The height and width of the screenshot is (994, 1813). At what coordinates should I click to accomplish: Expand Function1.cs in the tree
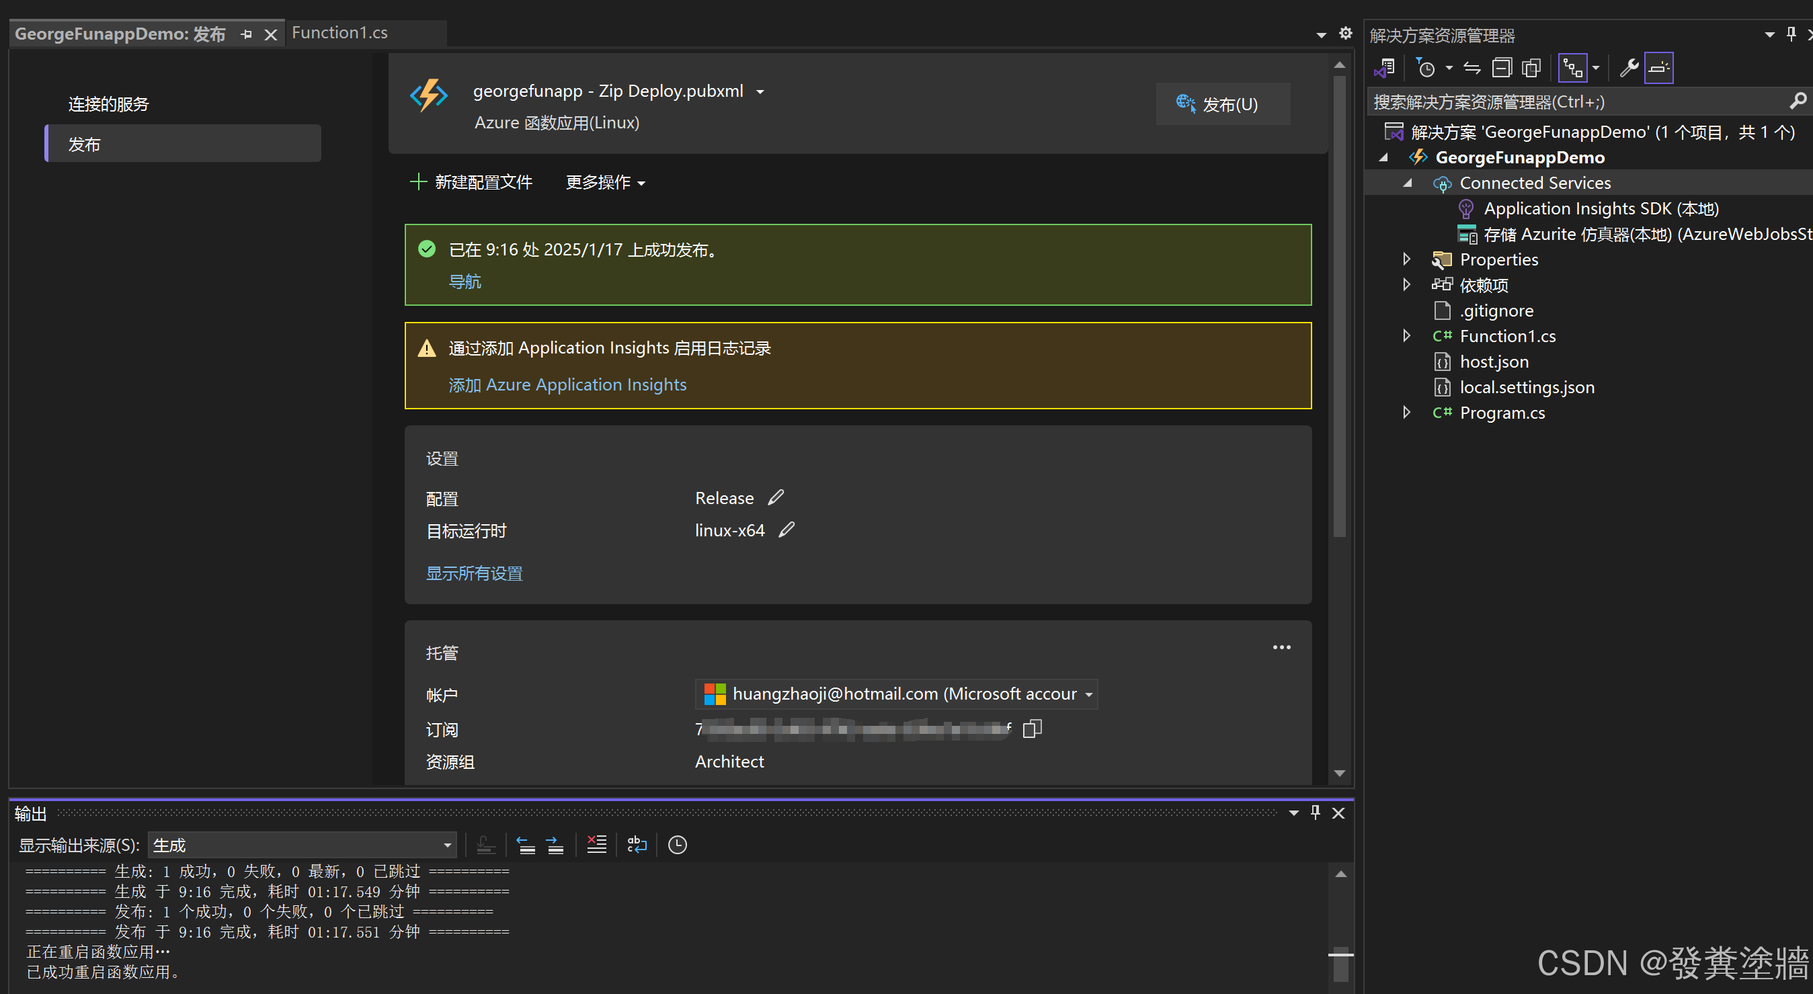tap(1407, 335)
